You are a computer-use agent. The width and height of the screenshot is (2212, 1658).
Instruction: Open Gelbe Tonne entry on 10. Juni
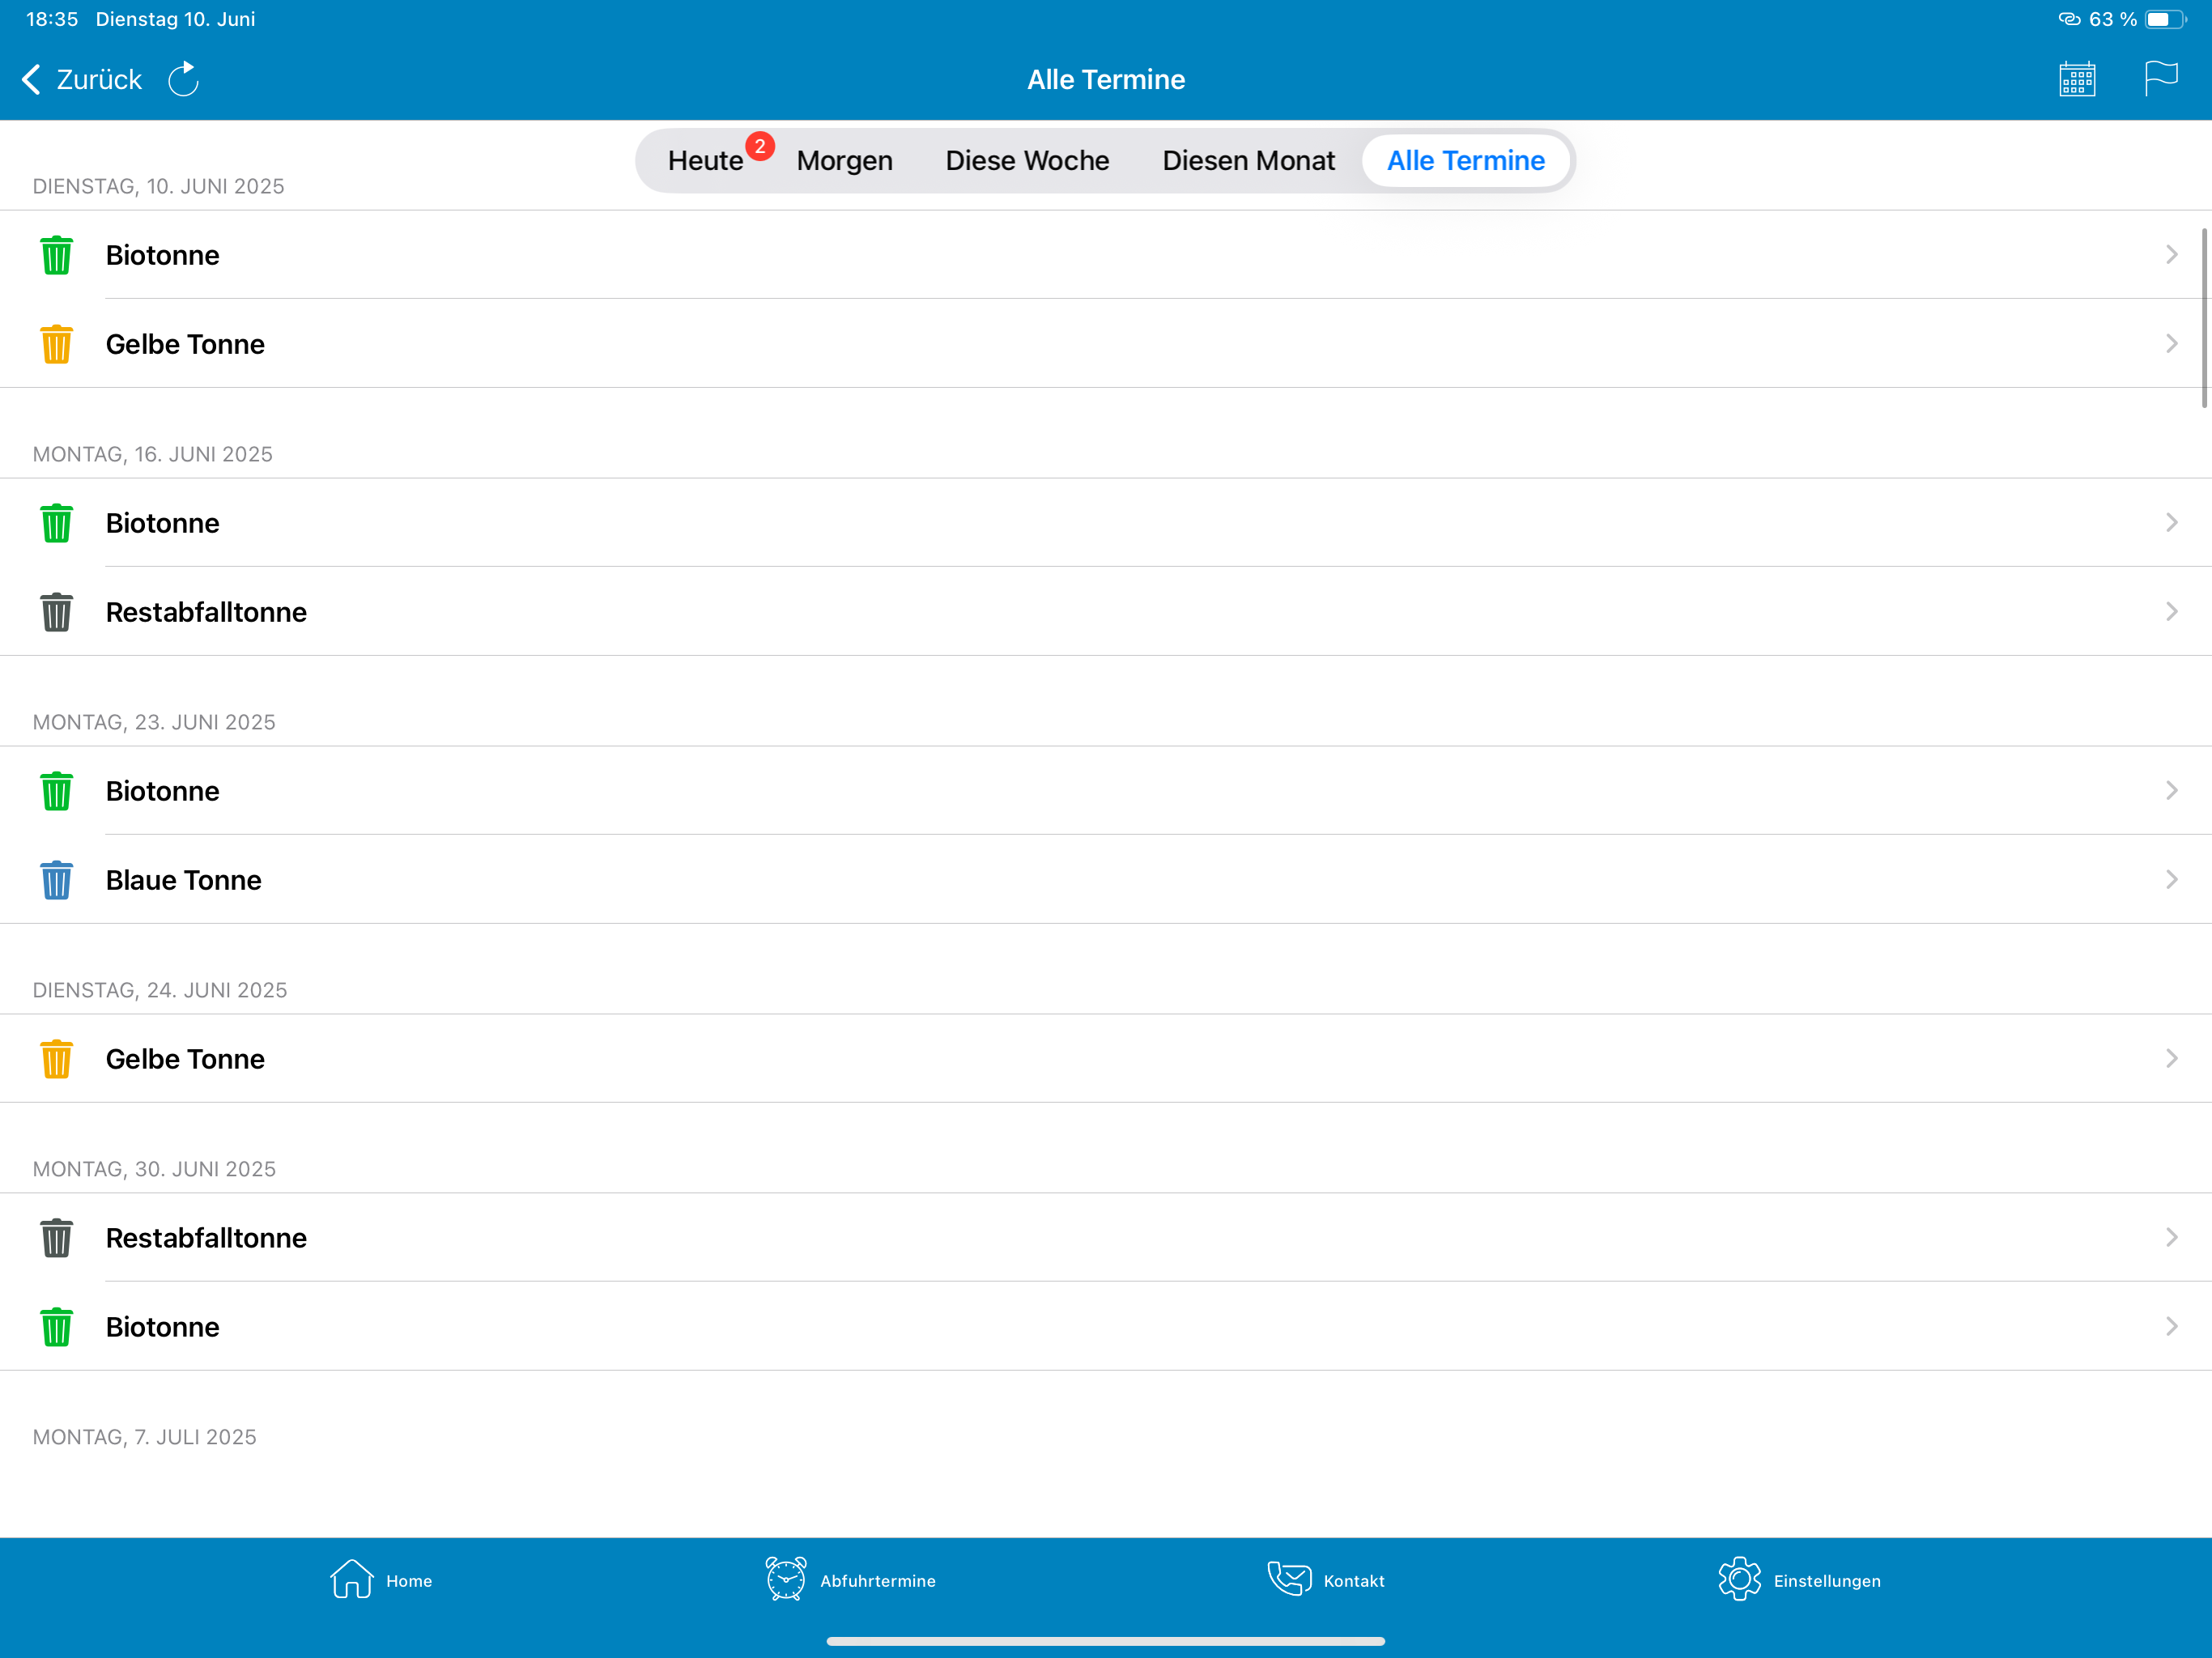(x=1106, y=343)
